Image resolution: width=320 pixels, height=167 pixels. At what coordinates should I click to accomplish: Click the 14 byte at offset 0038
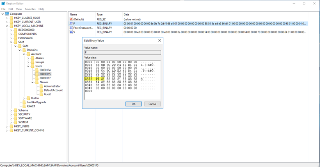point(98,82)
